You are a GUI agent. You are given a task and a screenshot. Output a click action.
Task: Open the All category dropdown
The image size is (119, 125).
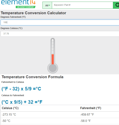(47, 5)
